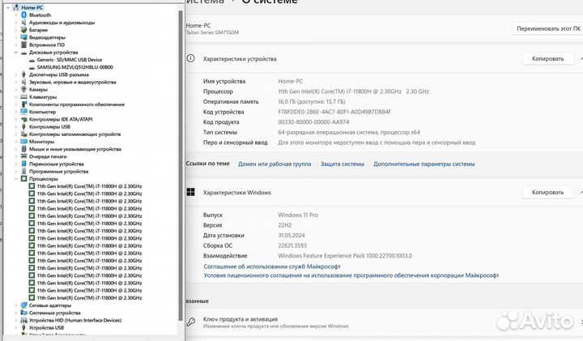
Task: Click Переименовать этот ПК button
Action: (x=547, y=28)
